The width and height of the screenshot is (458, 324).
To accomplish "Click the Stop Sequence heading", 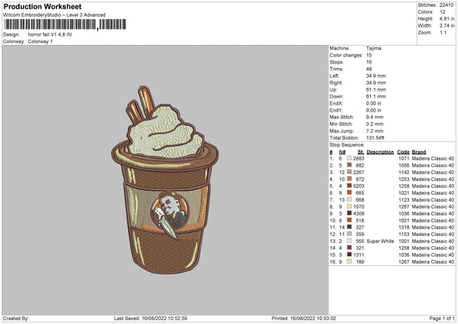I will [347, 145].
